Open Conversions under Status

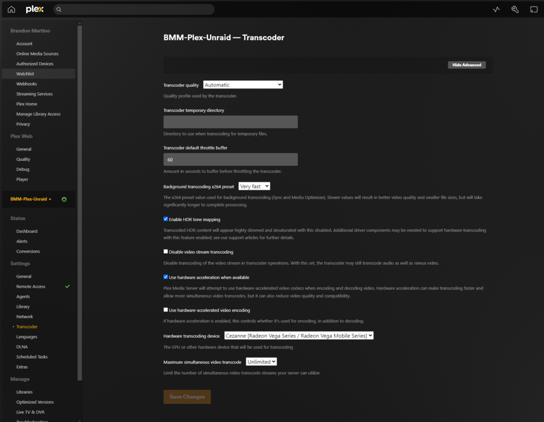tap(28, 251)
